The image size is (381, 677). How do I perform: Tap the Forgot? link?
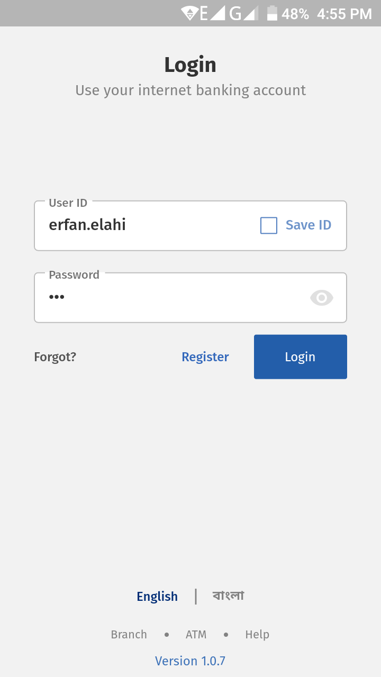(55, 357)
